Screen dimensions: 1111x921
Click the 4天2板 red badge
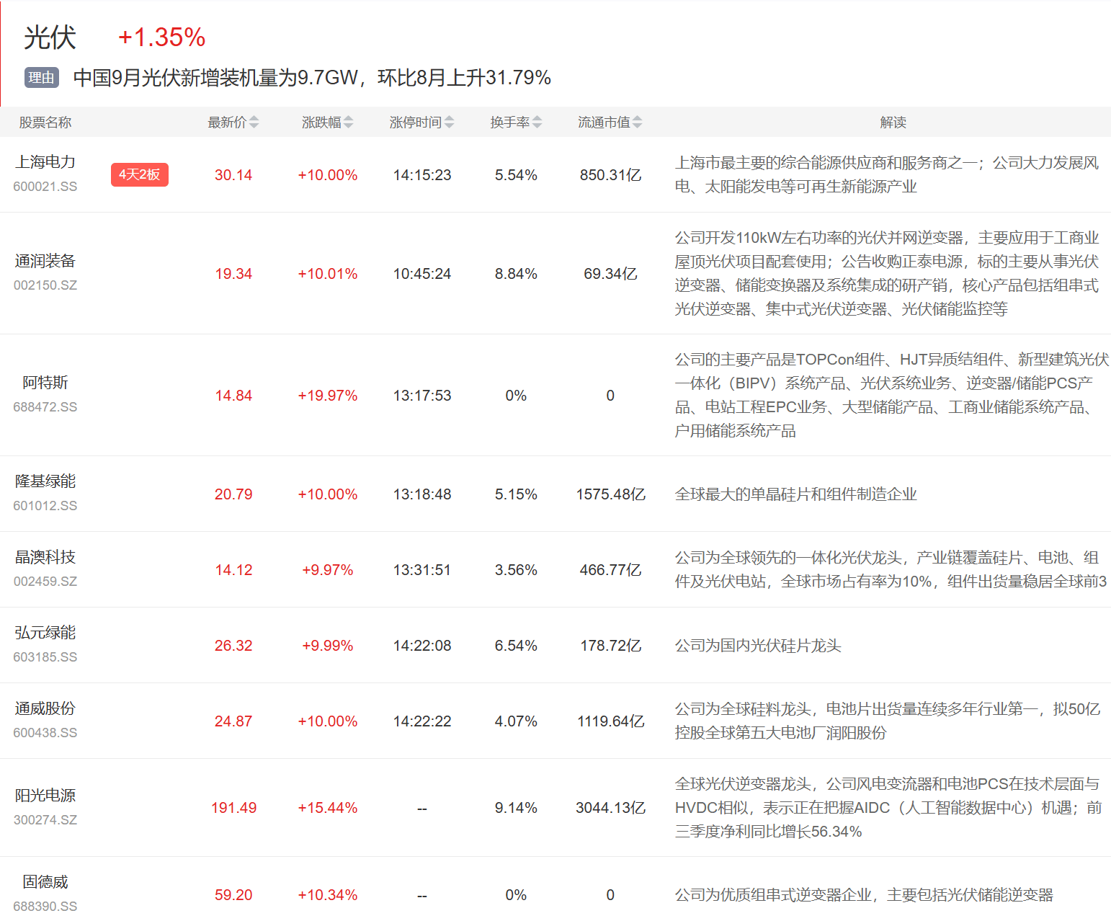point(139,174)
